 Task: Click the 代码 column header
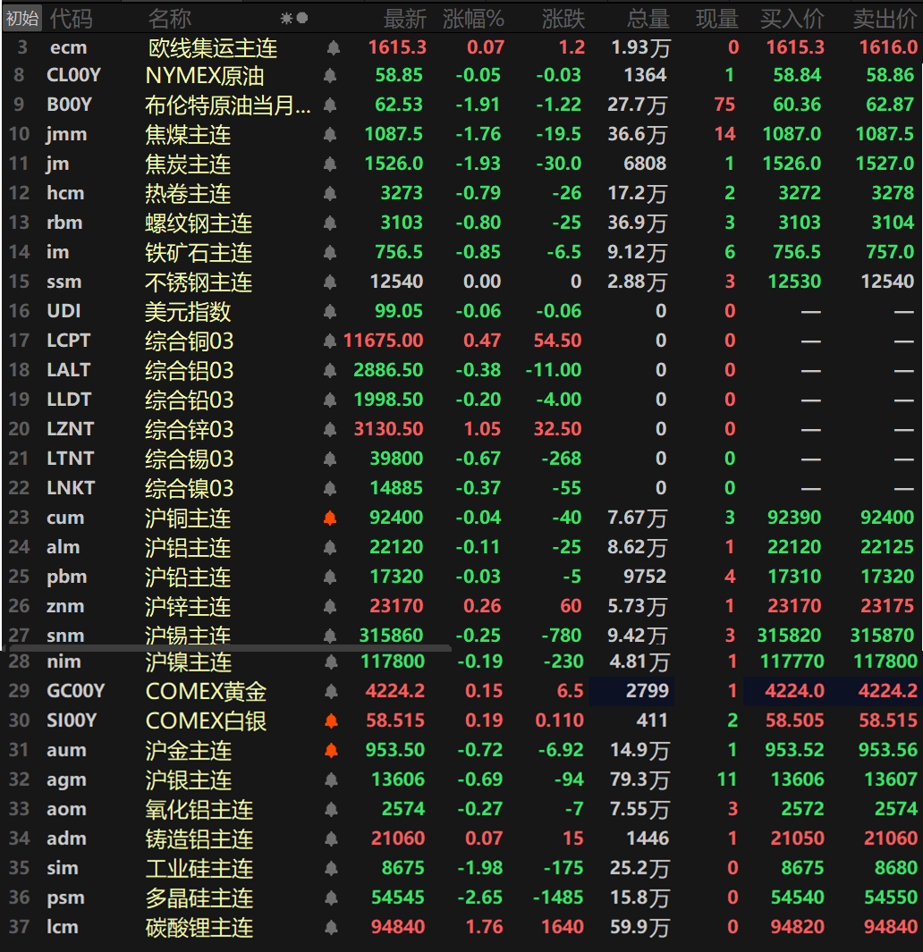[x=71, y=18]
